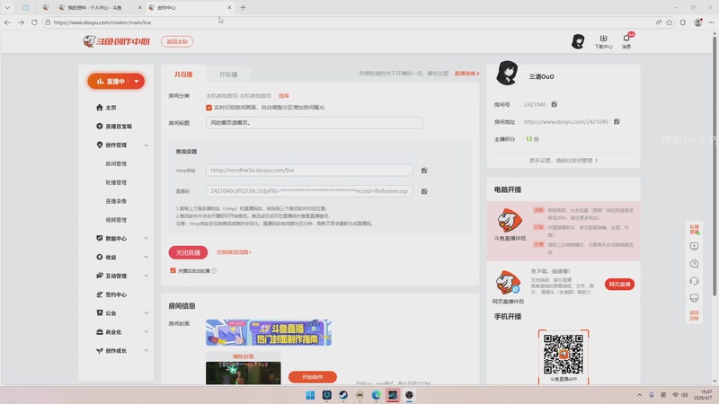The width and height of the screenshot is (719, 404).
Task: Click the 创作管理 lightbulb icon
Action: click(x=100, y=145)
